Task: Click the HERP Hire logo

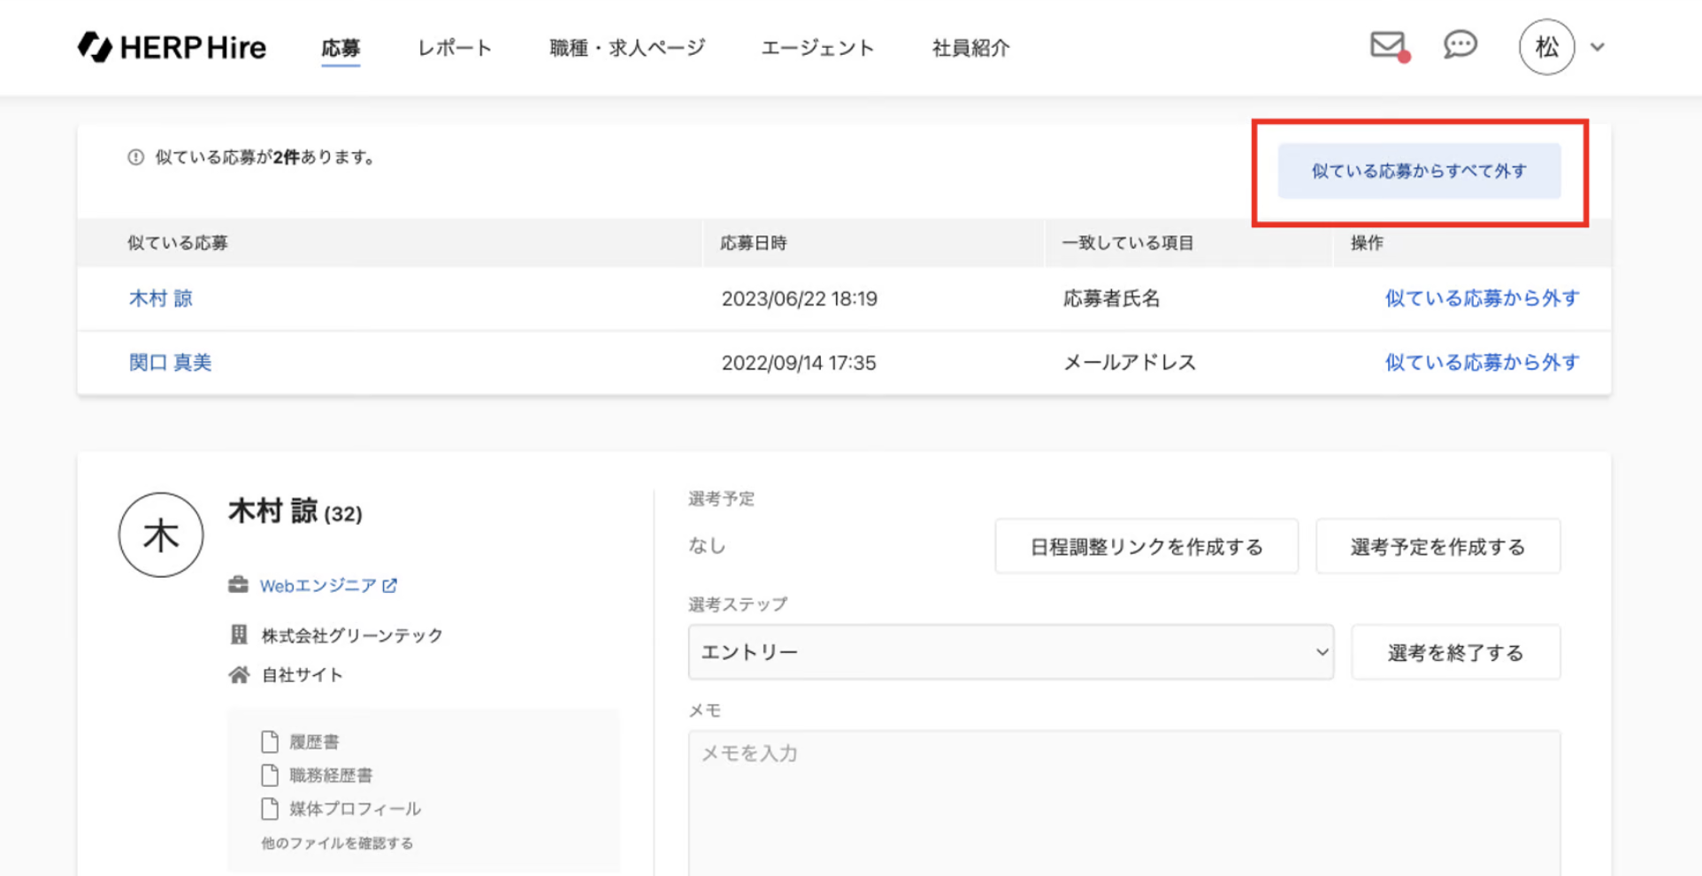Action: pyautogui.click(x=172, y=47)
